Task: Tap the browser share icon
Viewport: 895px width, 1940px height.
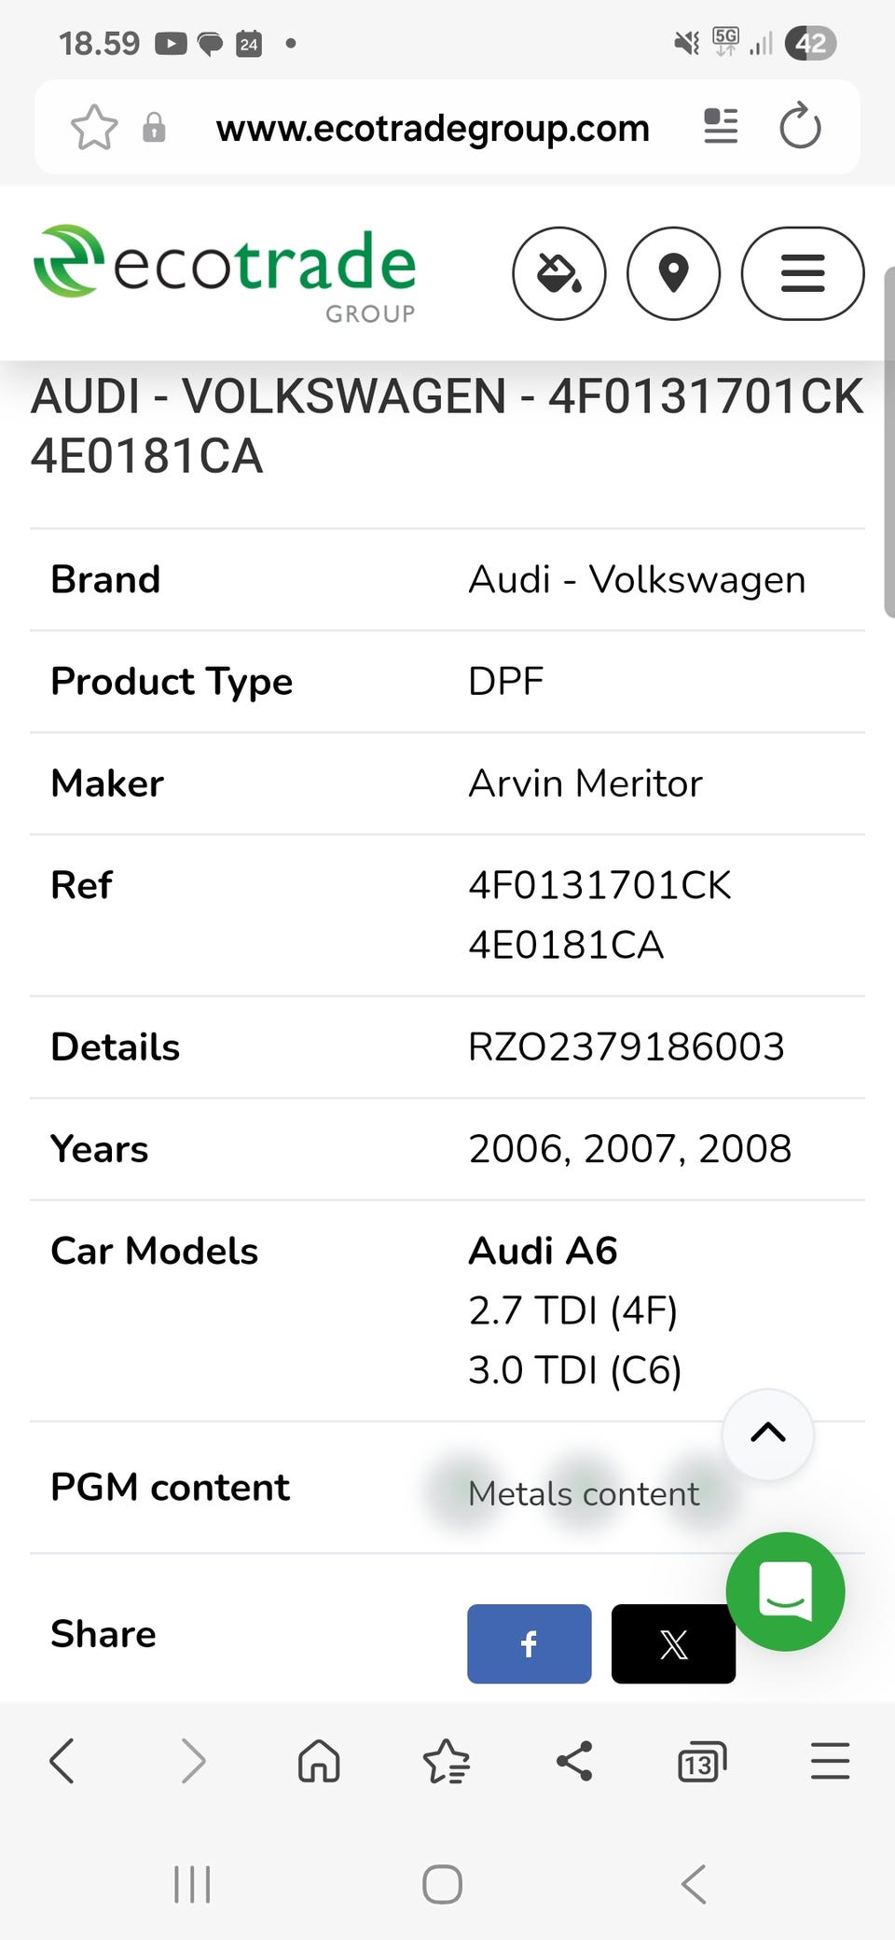Action: pos(574,1761)
